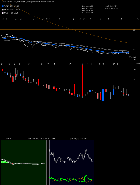Select the 'Pre L: 16.26' value

coord(87,11)
